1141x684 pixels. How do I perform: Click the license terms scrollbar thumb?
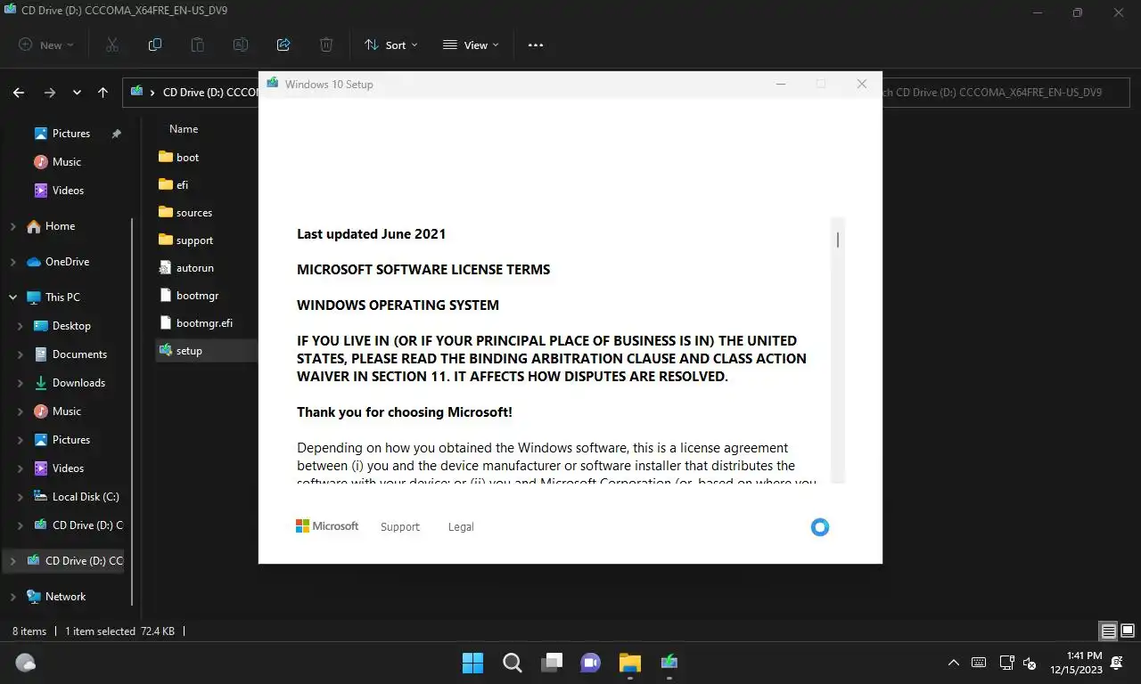(838, 240)
